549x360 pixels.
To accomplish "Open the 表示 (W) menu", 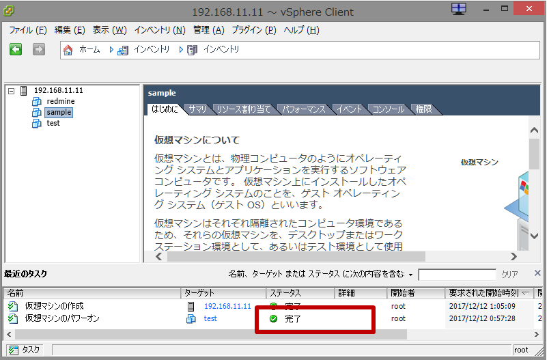I will point(109,30).
